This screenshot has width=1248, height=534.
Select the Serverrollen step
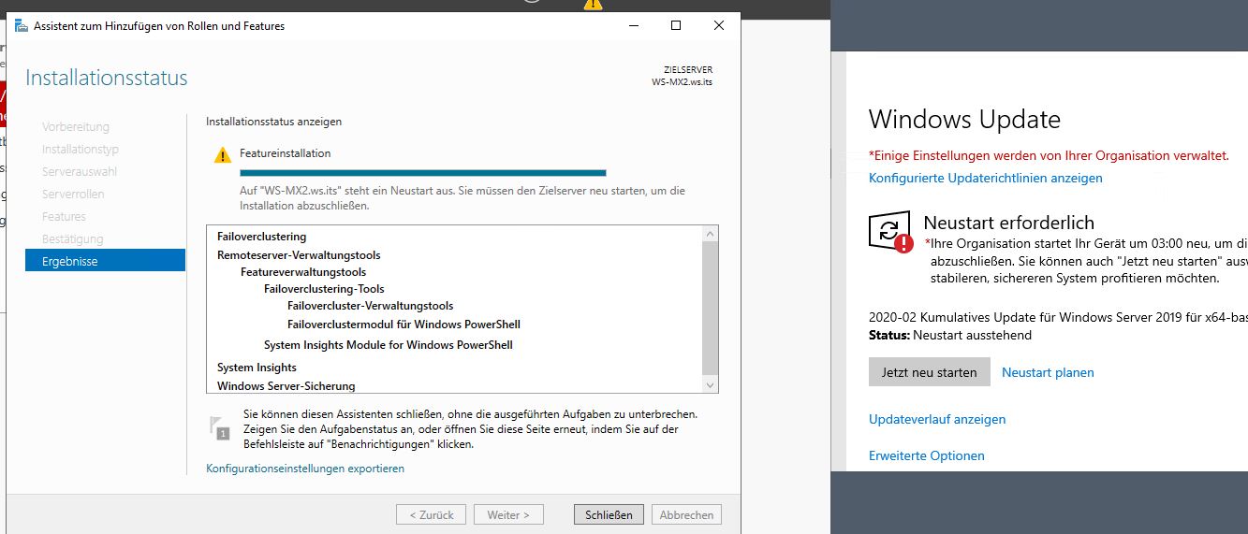click(73, 194)
